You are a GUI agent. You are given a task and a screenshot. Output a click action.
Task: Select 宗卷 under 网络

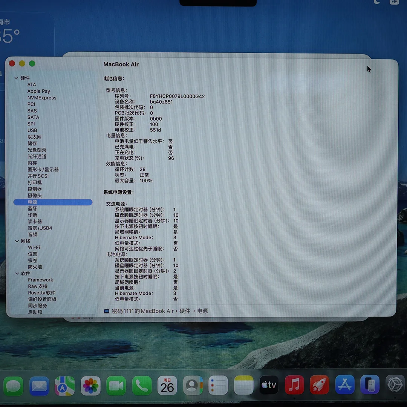pos(33,261)
